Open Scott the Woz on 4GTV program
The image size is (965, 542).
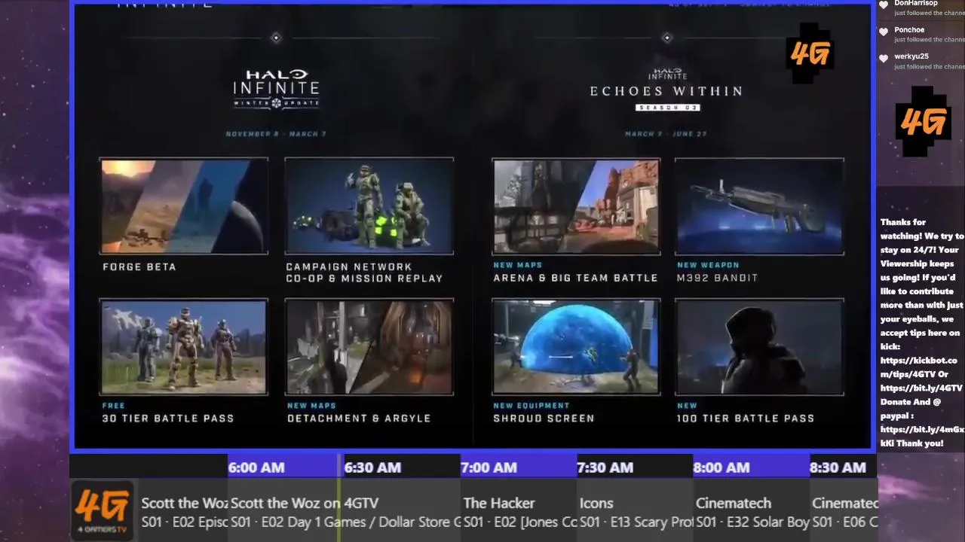click(345, 512)
